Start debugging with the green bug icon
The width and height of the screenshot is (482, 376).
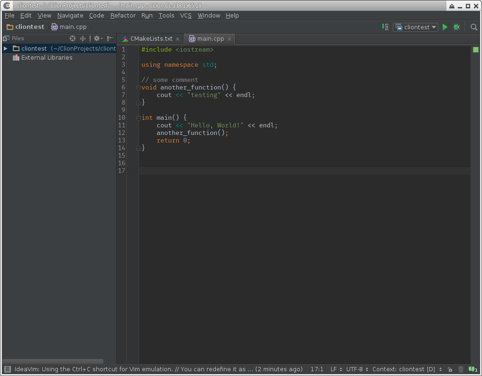point(456,27)
